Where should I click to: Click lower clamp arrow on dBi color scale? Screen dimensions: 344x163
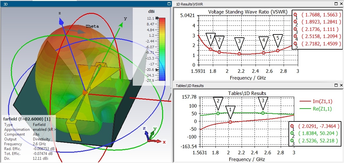click(x=157, y=70)
